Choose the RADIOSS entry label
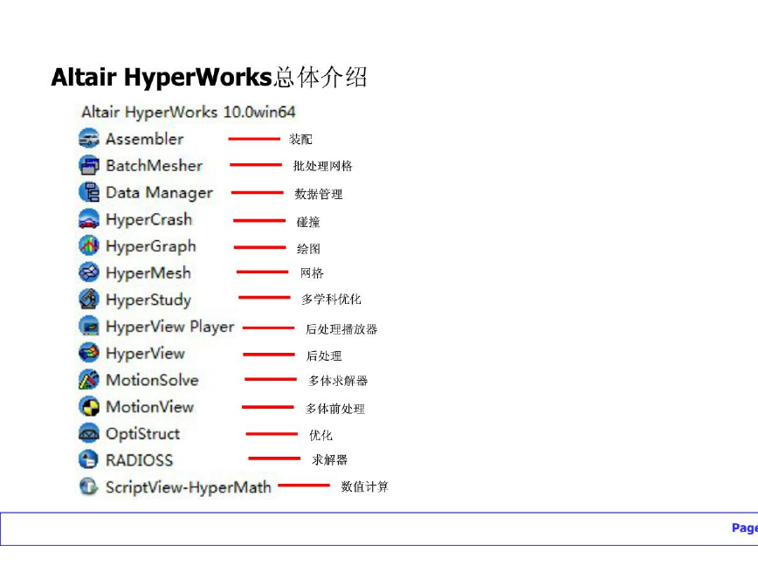Image resolution: width=758 pixels, height=586 pixels. tap(139, 460)
